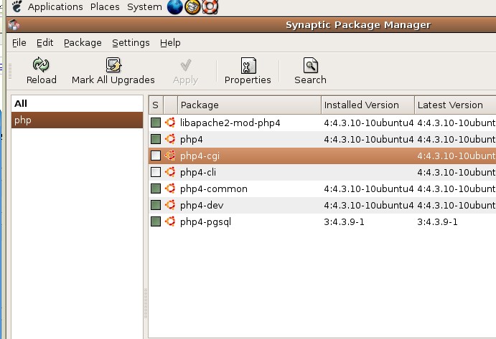Click the GNOME foot icon
Viewport: 496px width, 339px height.
17,6
